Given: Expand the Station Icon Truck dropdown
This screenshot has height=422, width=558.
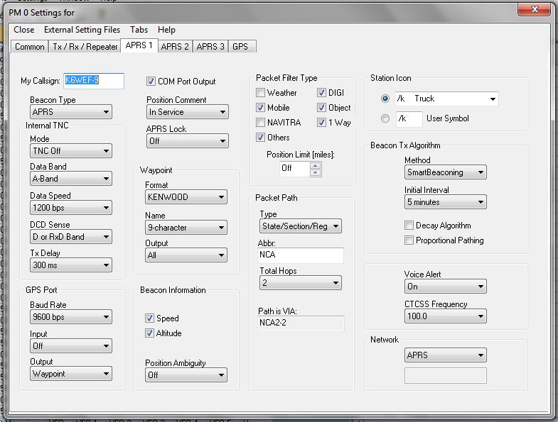Looking at the screenshot, I should (493, 99).
